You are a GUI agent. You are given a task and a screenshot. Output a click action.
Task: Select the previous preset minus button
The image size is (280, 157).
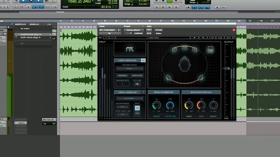click(125, 33)
